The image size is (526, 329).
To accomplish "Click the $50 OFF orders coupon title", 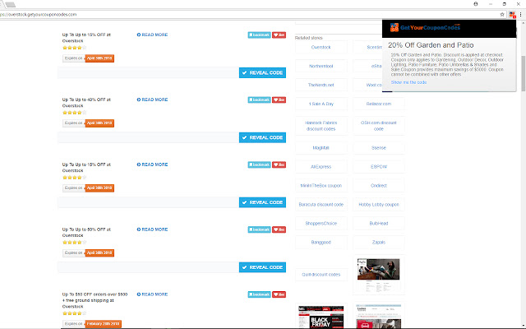I will coord(95,300).
